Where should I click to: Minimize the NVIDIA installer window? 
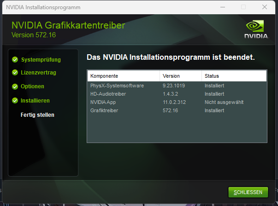click(x=223, y=7)
